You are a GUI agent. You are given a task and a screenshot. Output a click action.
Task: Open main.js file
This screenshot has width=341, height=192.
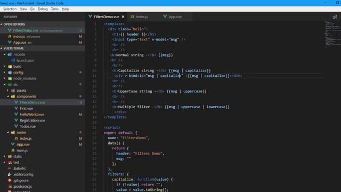22,150
